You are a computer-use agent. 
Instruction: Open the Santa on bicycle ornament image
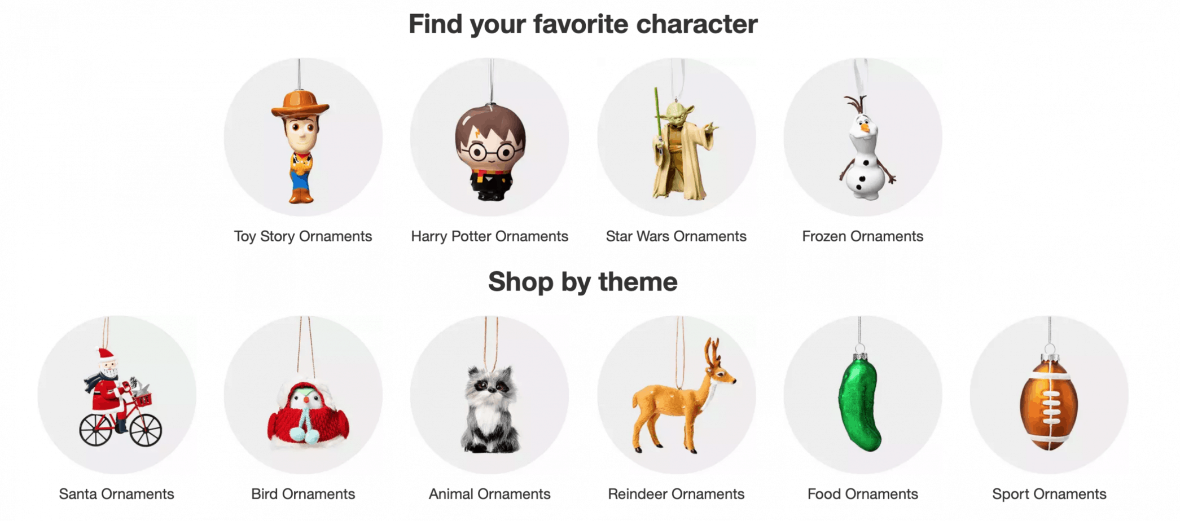[x=117, y=395]
